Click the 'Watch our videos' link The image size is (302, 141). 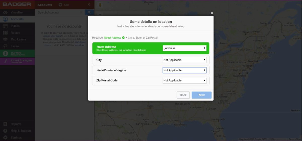(65, 44)
